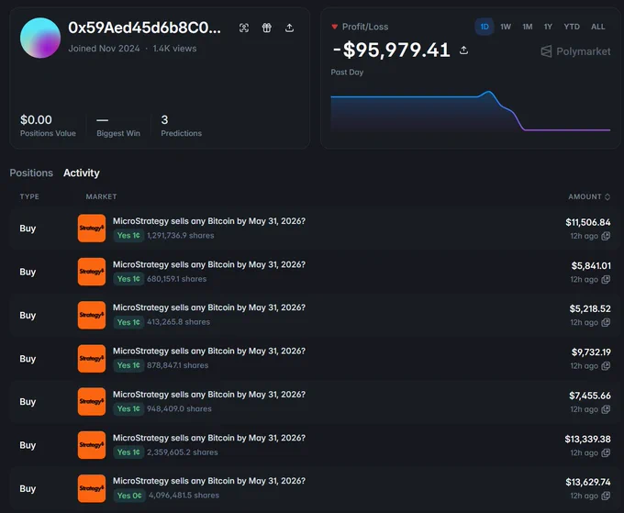Open transaction link for the $5,841.01 trade

[606, 279]
